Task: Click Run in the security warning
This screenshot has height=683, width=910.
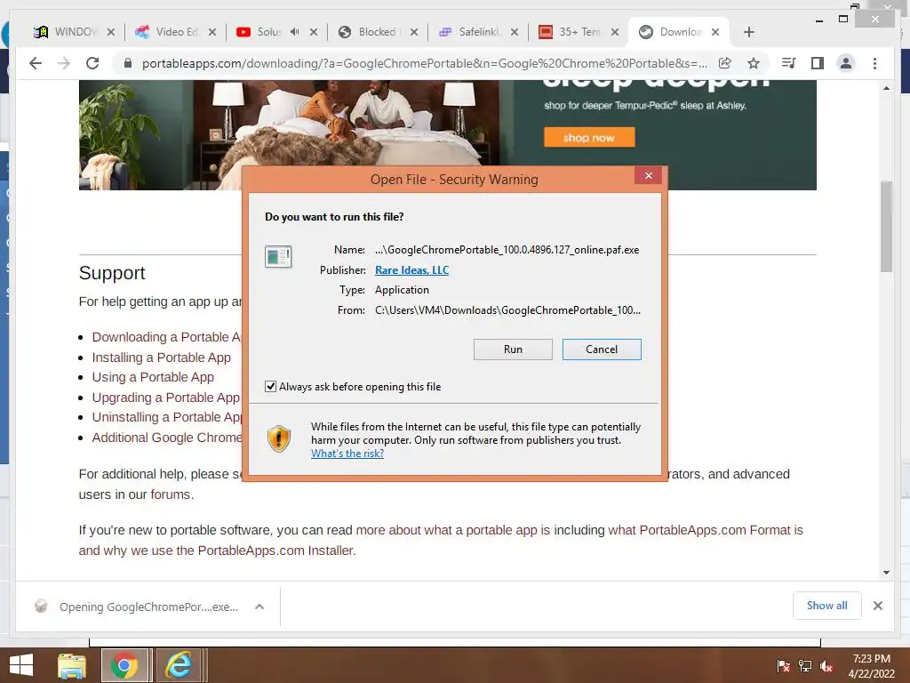Action: click(513, 349)
